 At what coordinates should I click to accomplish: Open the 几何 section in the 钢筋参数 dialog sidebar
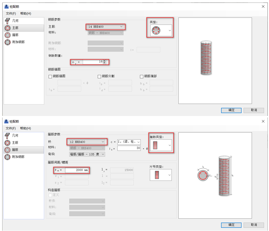15,21
